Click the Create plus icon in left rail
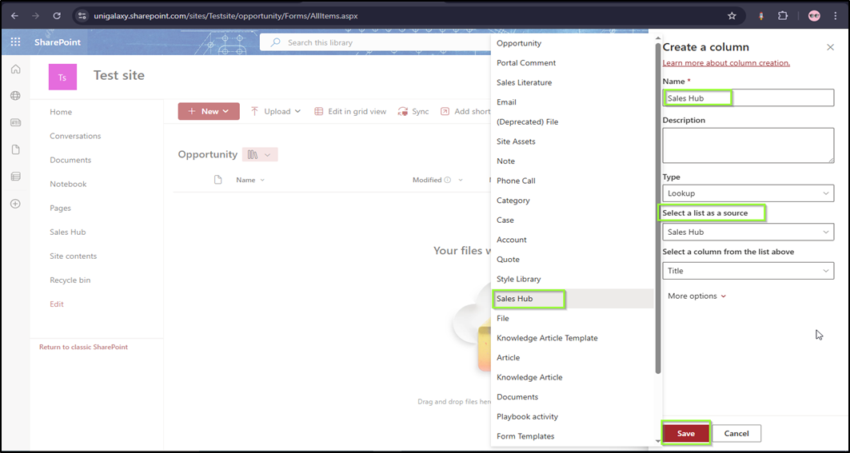850x453 pixels. tap(15, 204)
